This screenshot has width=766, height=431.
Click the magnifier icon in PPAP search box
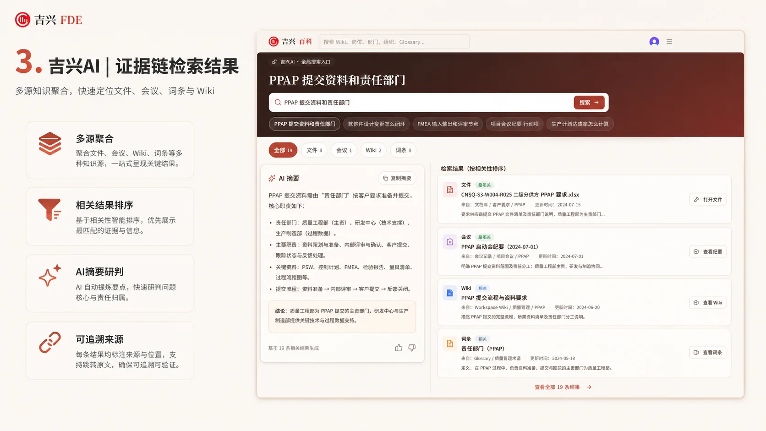[x=278, y=103]
